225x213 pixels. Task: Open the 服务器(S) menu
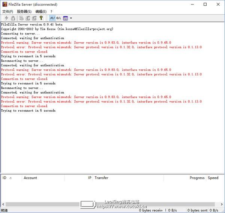point(24,12)
